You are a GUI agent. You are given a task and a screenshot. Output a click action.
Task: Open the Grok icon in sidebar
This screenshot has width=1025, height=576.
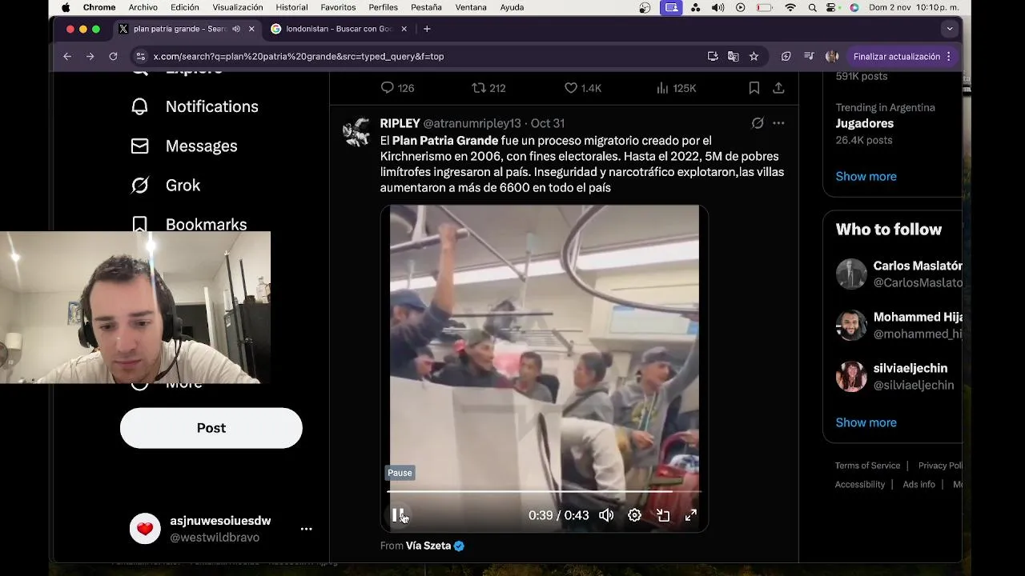(140, 185)
